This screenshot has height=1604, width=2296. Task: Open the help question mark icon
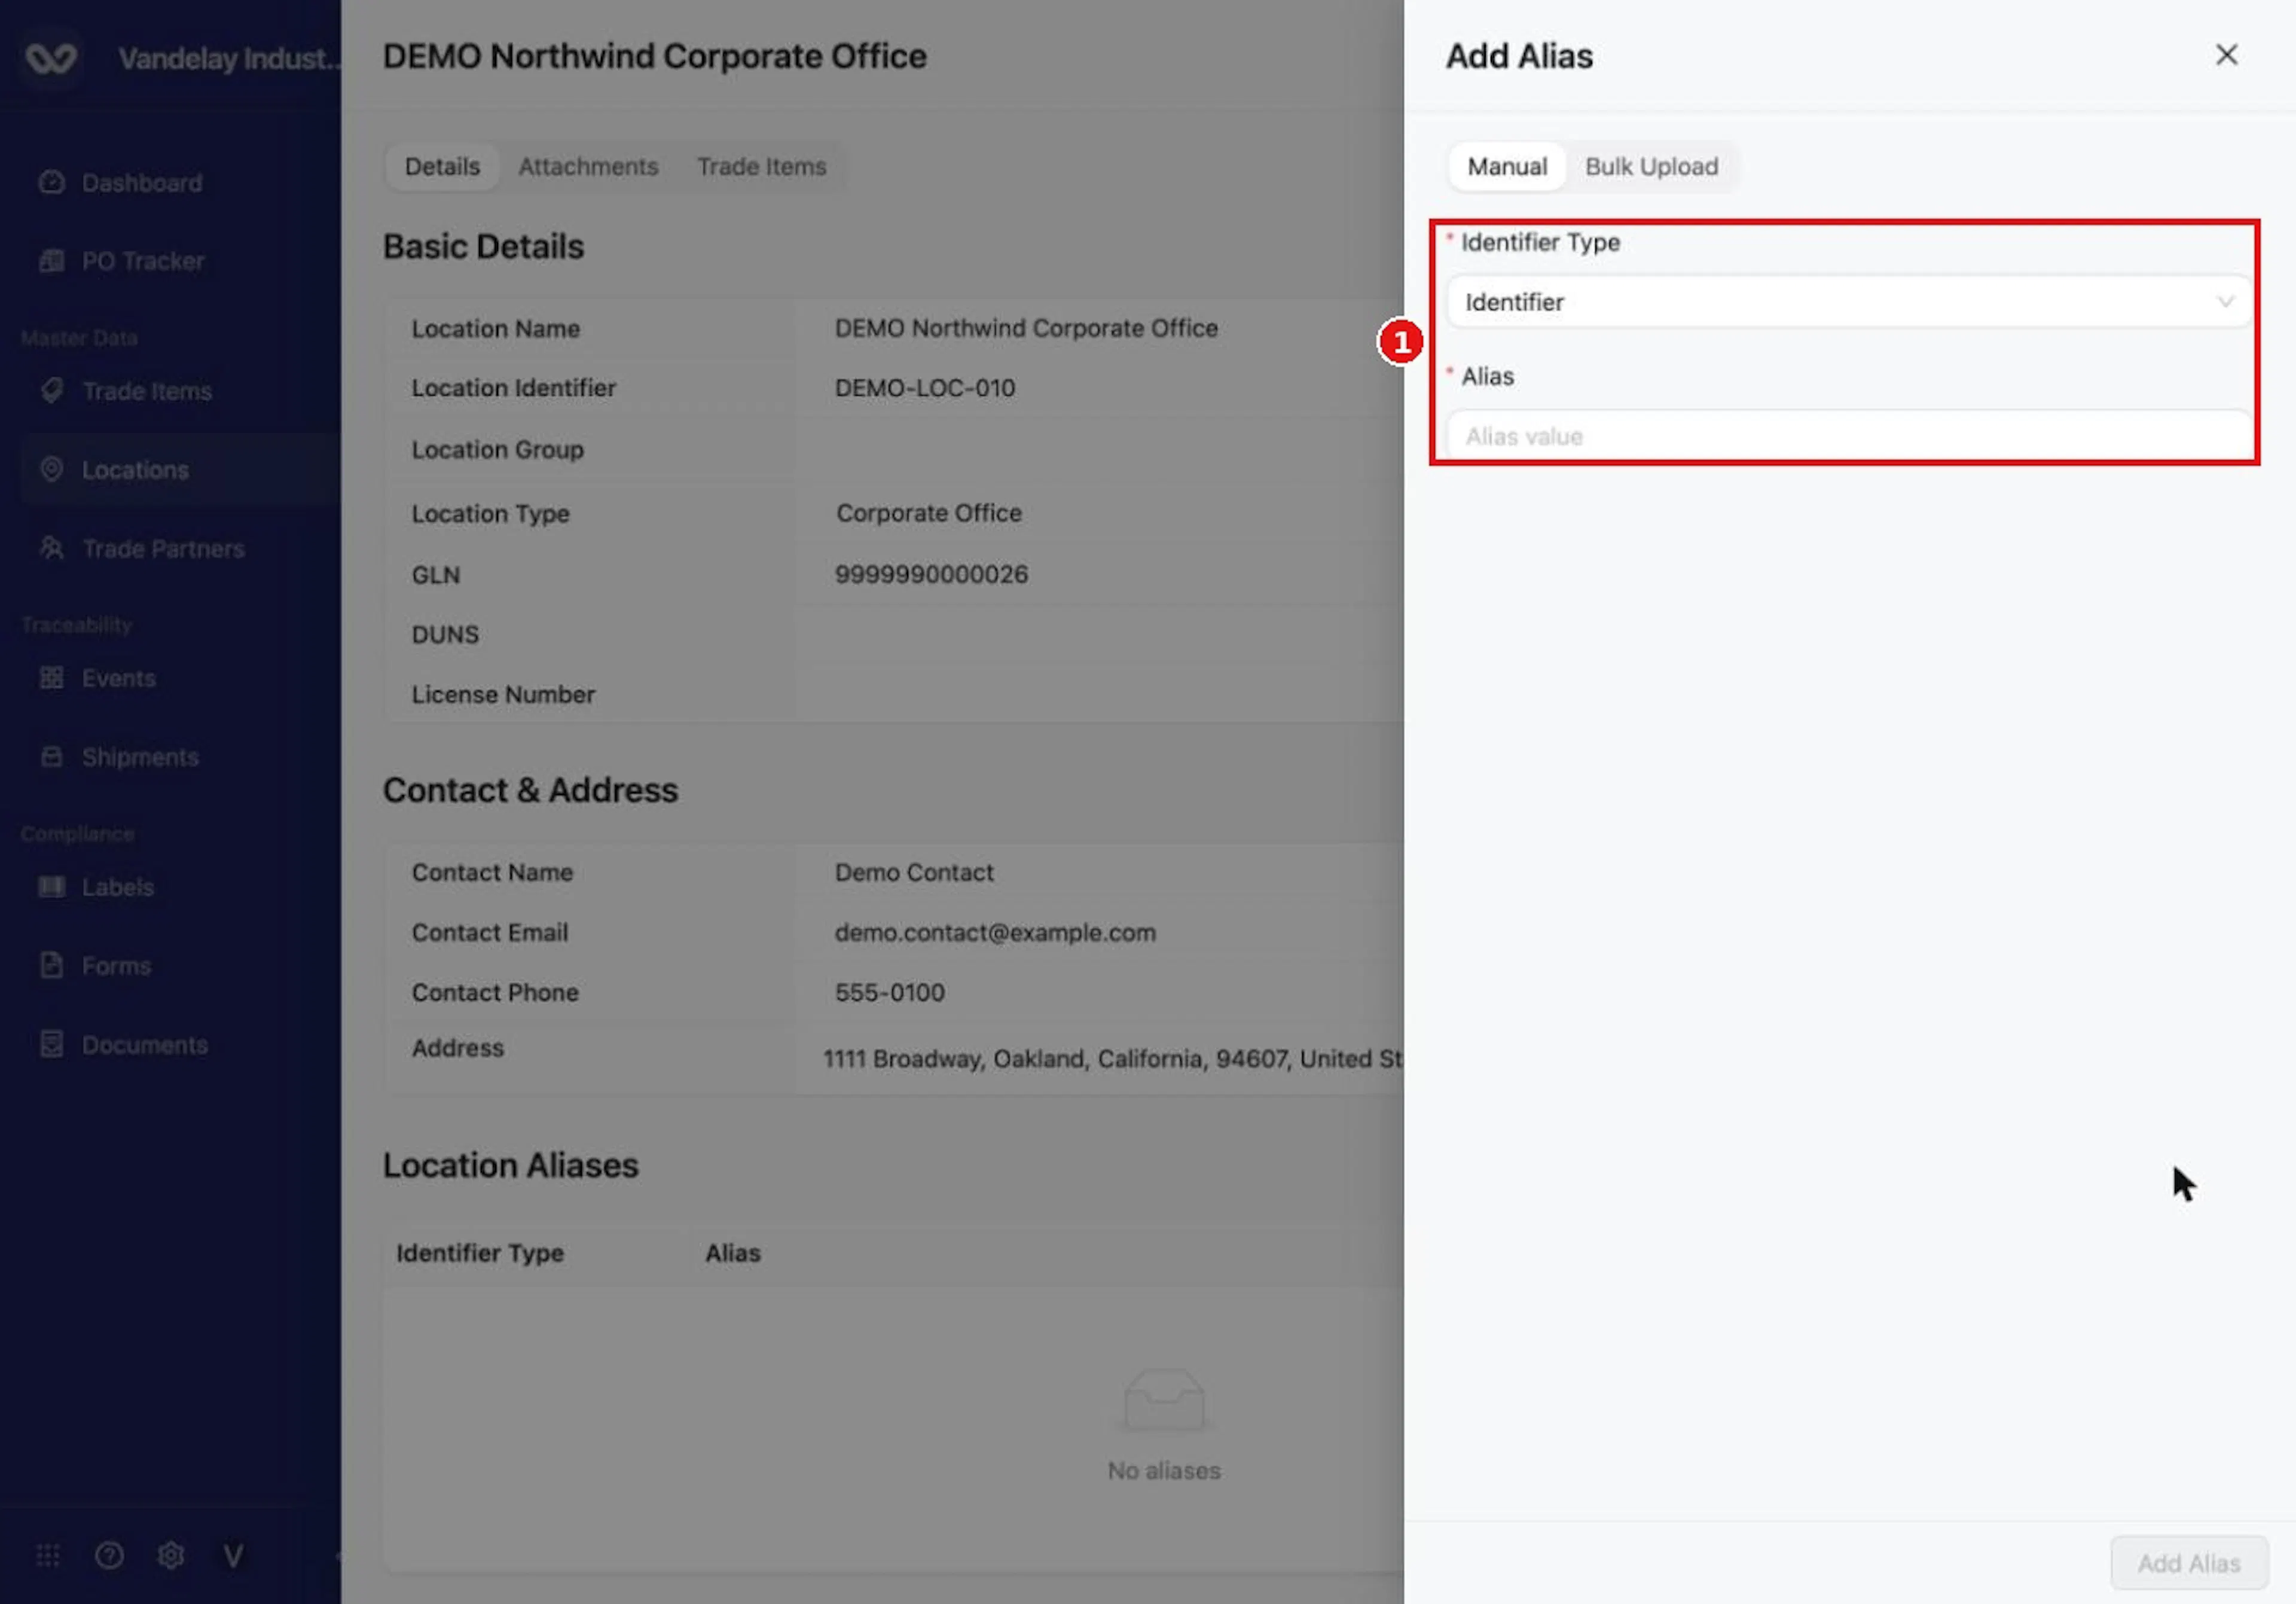(x=109, y=1555)
